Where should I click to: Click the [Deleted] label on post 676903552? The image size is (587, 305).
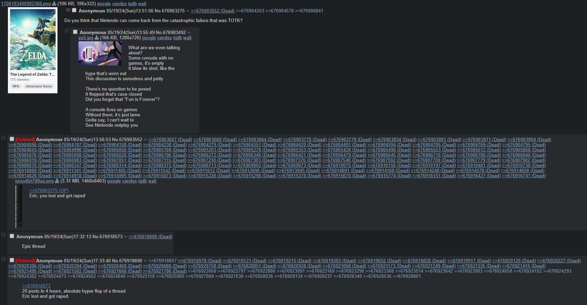point(25,140)
